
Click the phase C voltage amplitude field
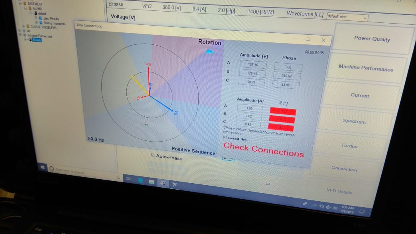(x=252, y=82)
